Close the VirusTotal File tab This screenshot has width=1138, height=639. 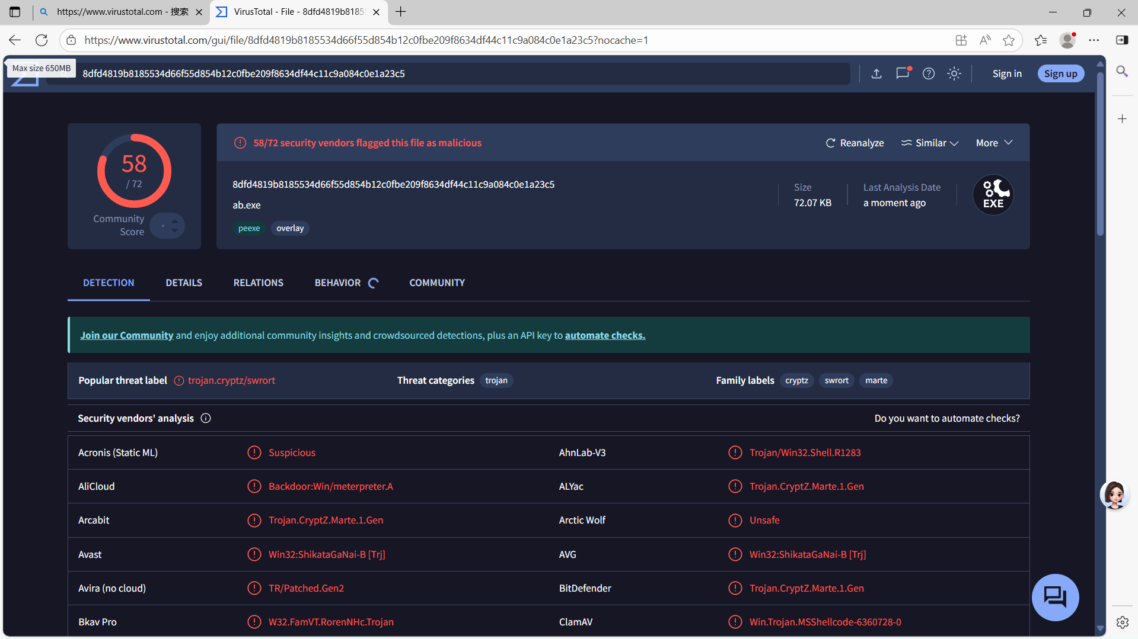coord(376,12)
